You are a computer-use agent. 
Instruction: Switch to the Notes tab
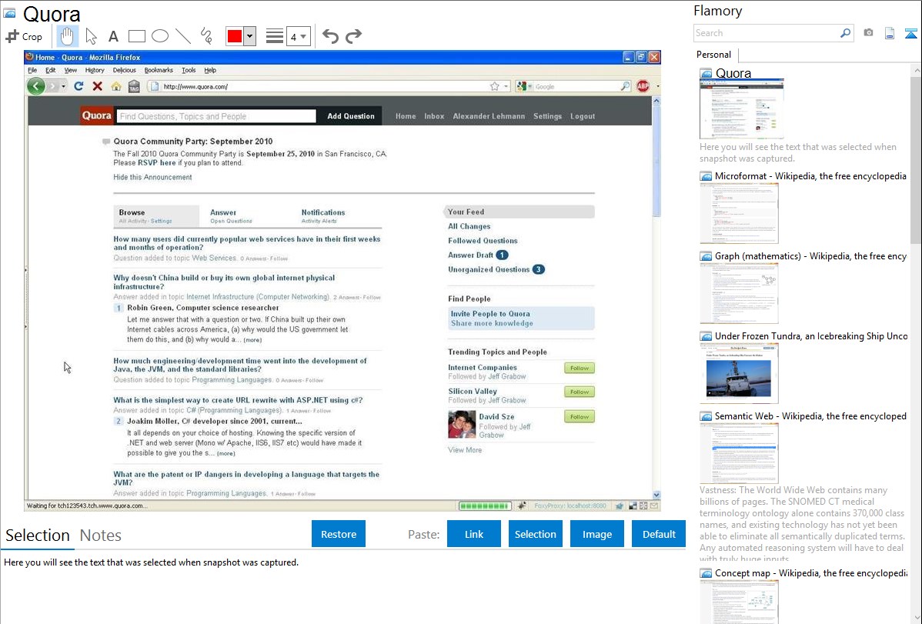(101, 536)
